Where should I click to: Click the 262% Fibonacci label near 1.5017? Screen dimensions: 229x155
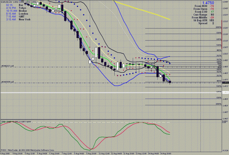click(219, 56)
